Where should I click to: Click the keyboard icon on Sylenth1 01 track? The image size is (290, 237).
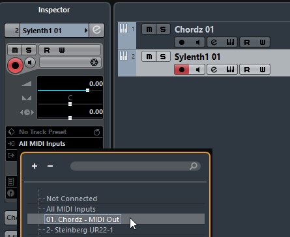(x=230, y=70)
